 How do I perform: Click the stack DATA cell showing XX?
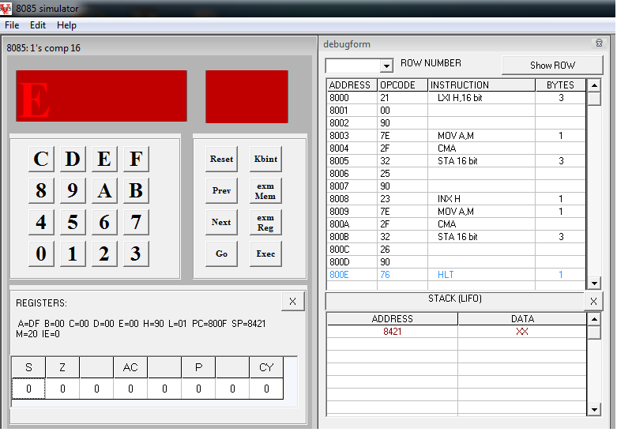(522, 332)
